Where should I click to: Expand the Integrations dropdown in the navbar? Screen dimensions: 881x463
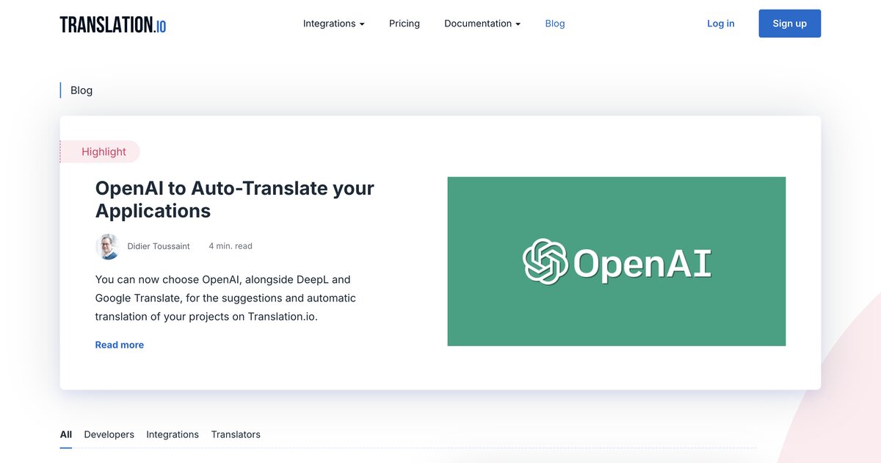pos(330,23)
